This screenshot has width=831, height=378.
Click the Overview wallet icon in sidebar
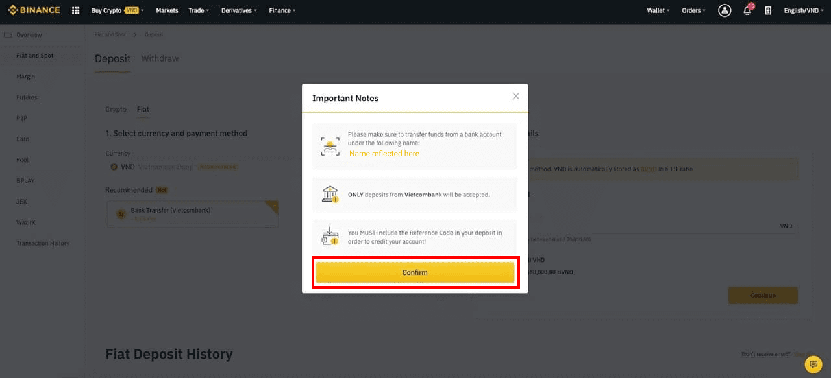[x=8, y=35]
